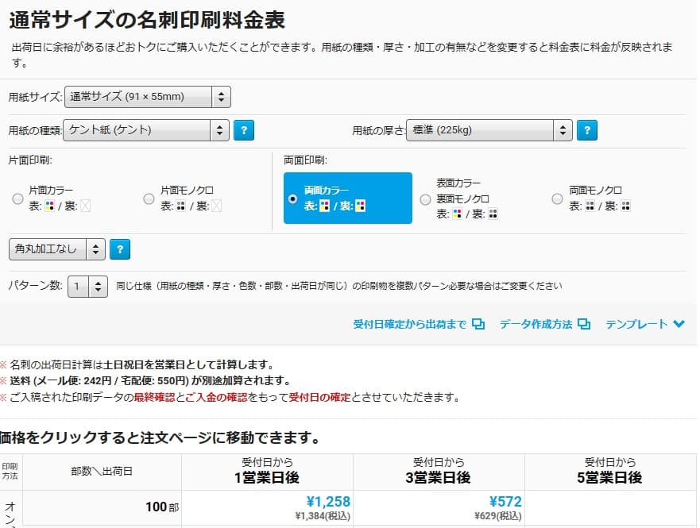Viewport: 700px width, 528px height.
Task: Open 受付日確定から出荷まで link
Action: click(410, 324)
